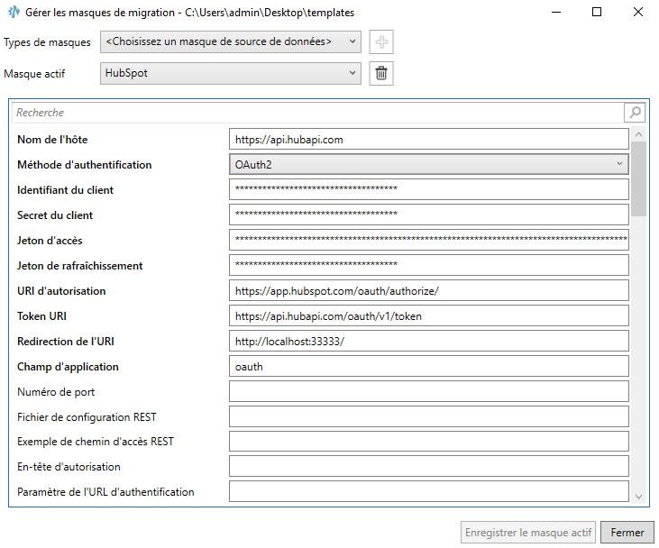659x548 pixels.
Task: Click the Nom de l'hôte field
Action: 428,139
